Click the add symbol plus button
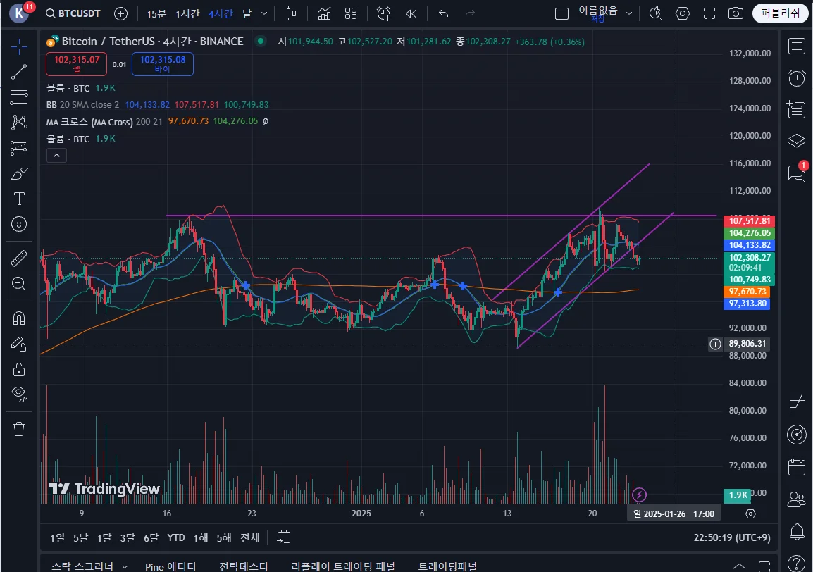The height and width of the screenshot is (572, 813). [x=120, y=13]
